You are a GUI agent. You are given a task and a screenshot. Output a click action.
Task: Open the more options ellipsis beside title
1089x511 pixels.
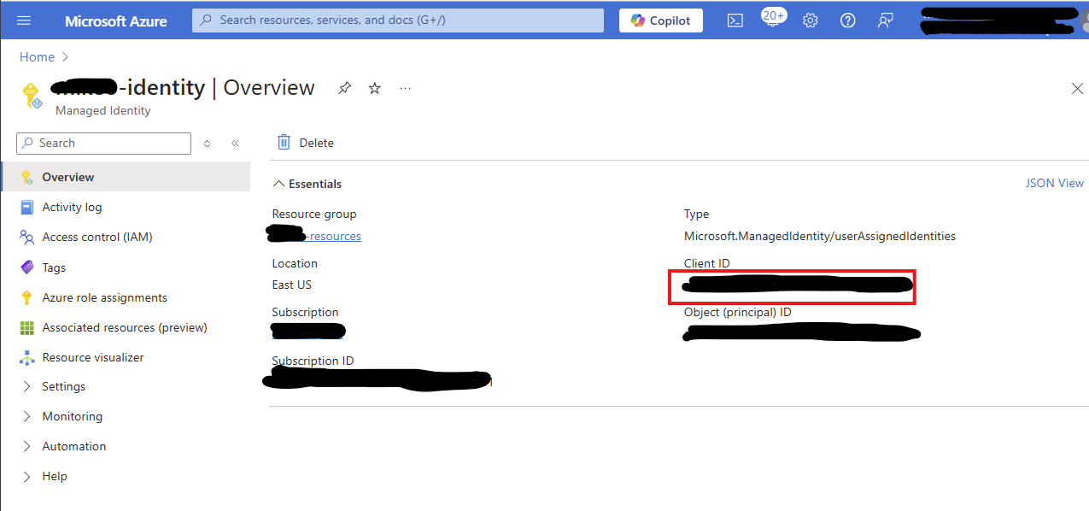click(x=406, y=88)
